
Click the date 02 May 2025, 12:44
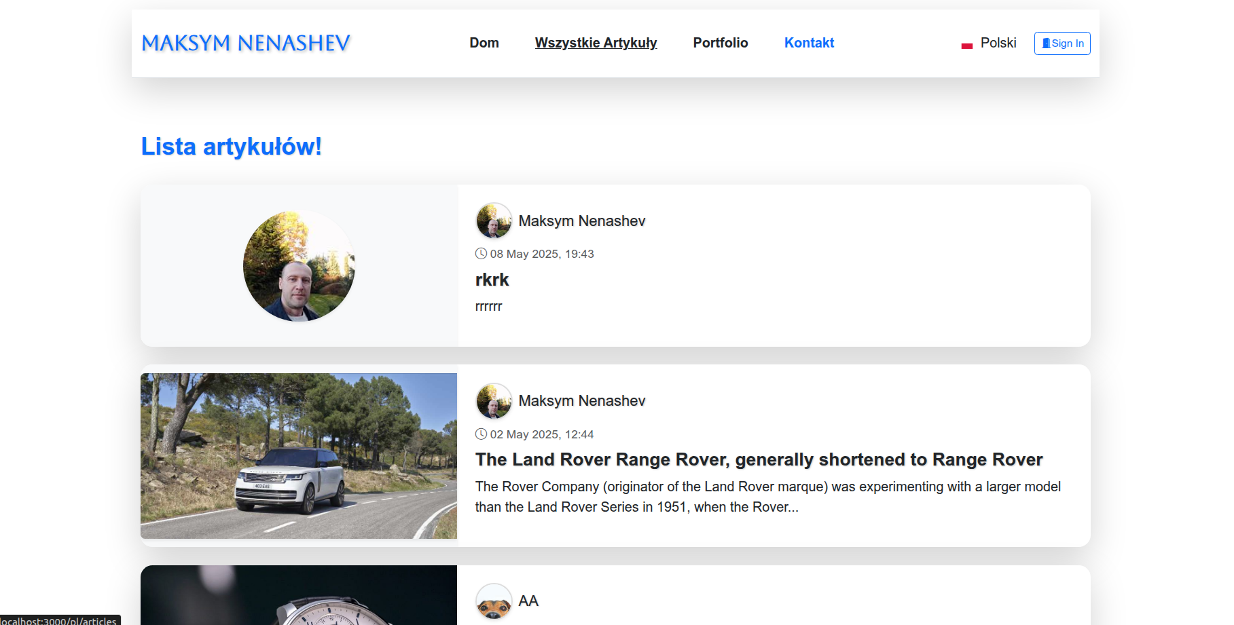542,434
